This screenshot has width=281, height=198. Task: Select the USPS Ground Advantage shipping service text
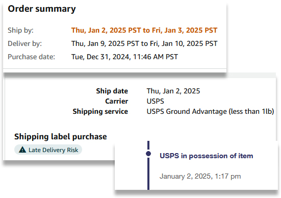(210, 111)
